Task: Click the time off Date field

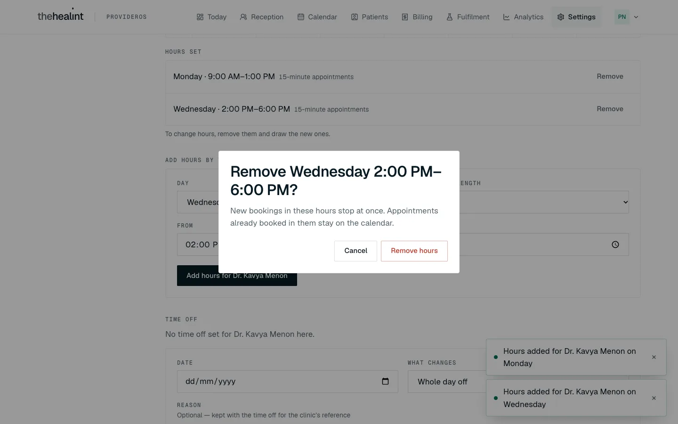Action: tap(287, 382)
